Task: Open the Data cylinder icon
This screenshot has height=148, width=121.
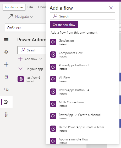Action: click(x=6, y=77)
